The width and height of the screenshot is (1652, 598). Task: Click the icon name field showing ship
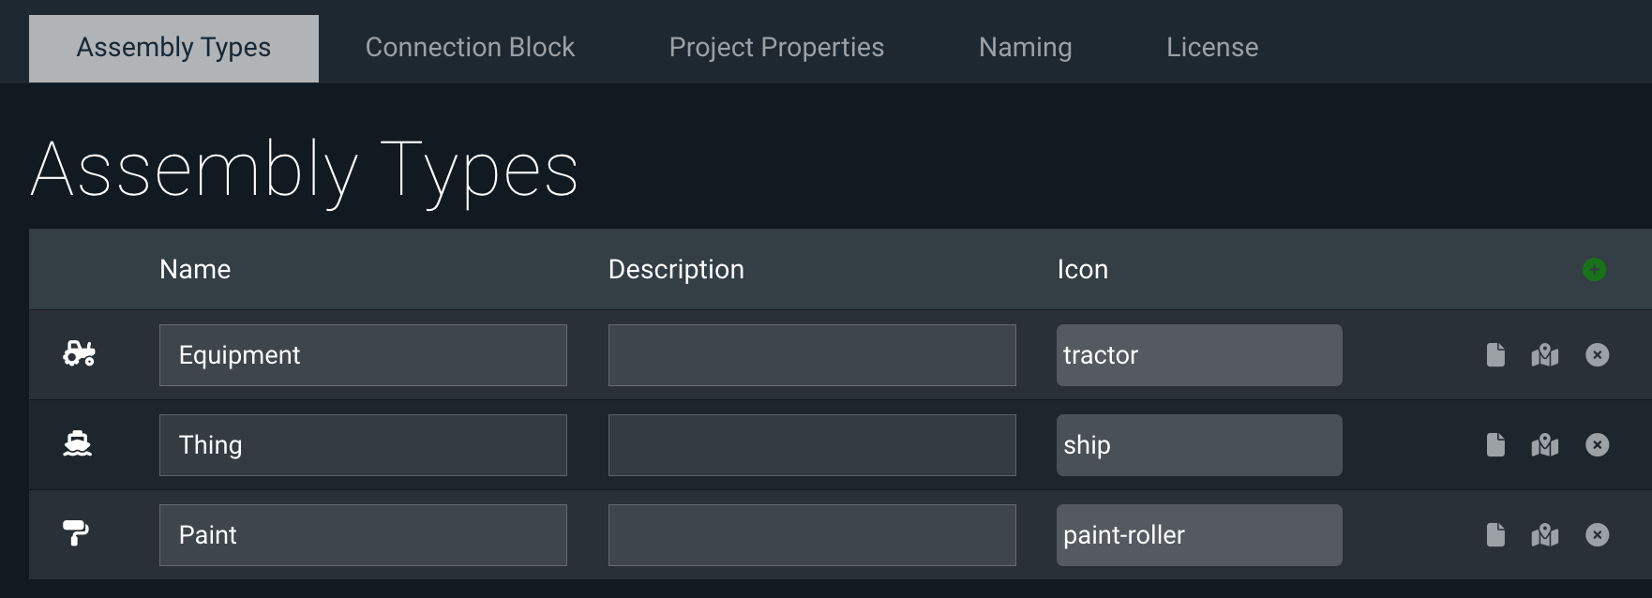point(1199,445)
